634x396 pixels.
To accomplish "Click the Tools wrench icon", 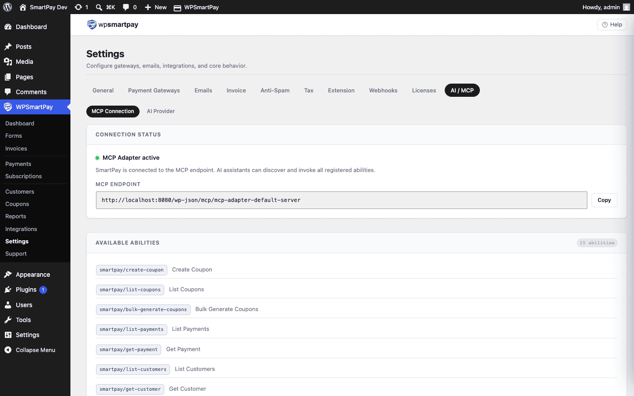I will 8,320.
